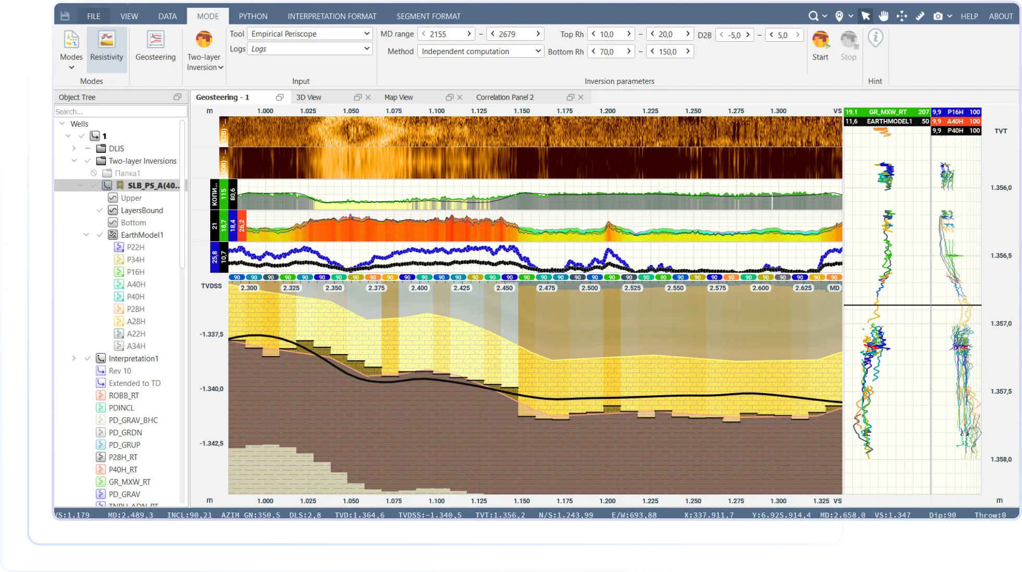Expand the DLIS folder node
Viewport: 1022px width, 572px height.
click(x=74, y=149)
